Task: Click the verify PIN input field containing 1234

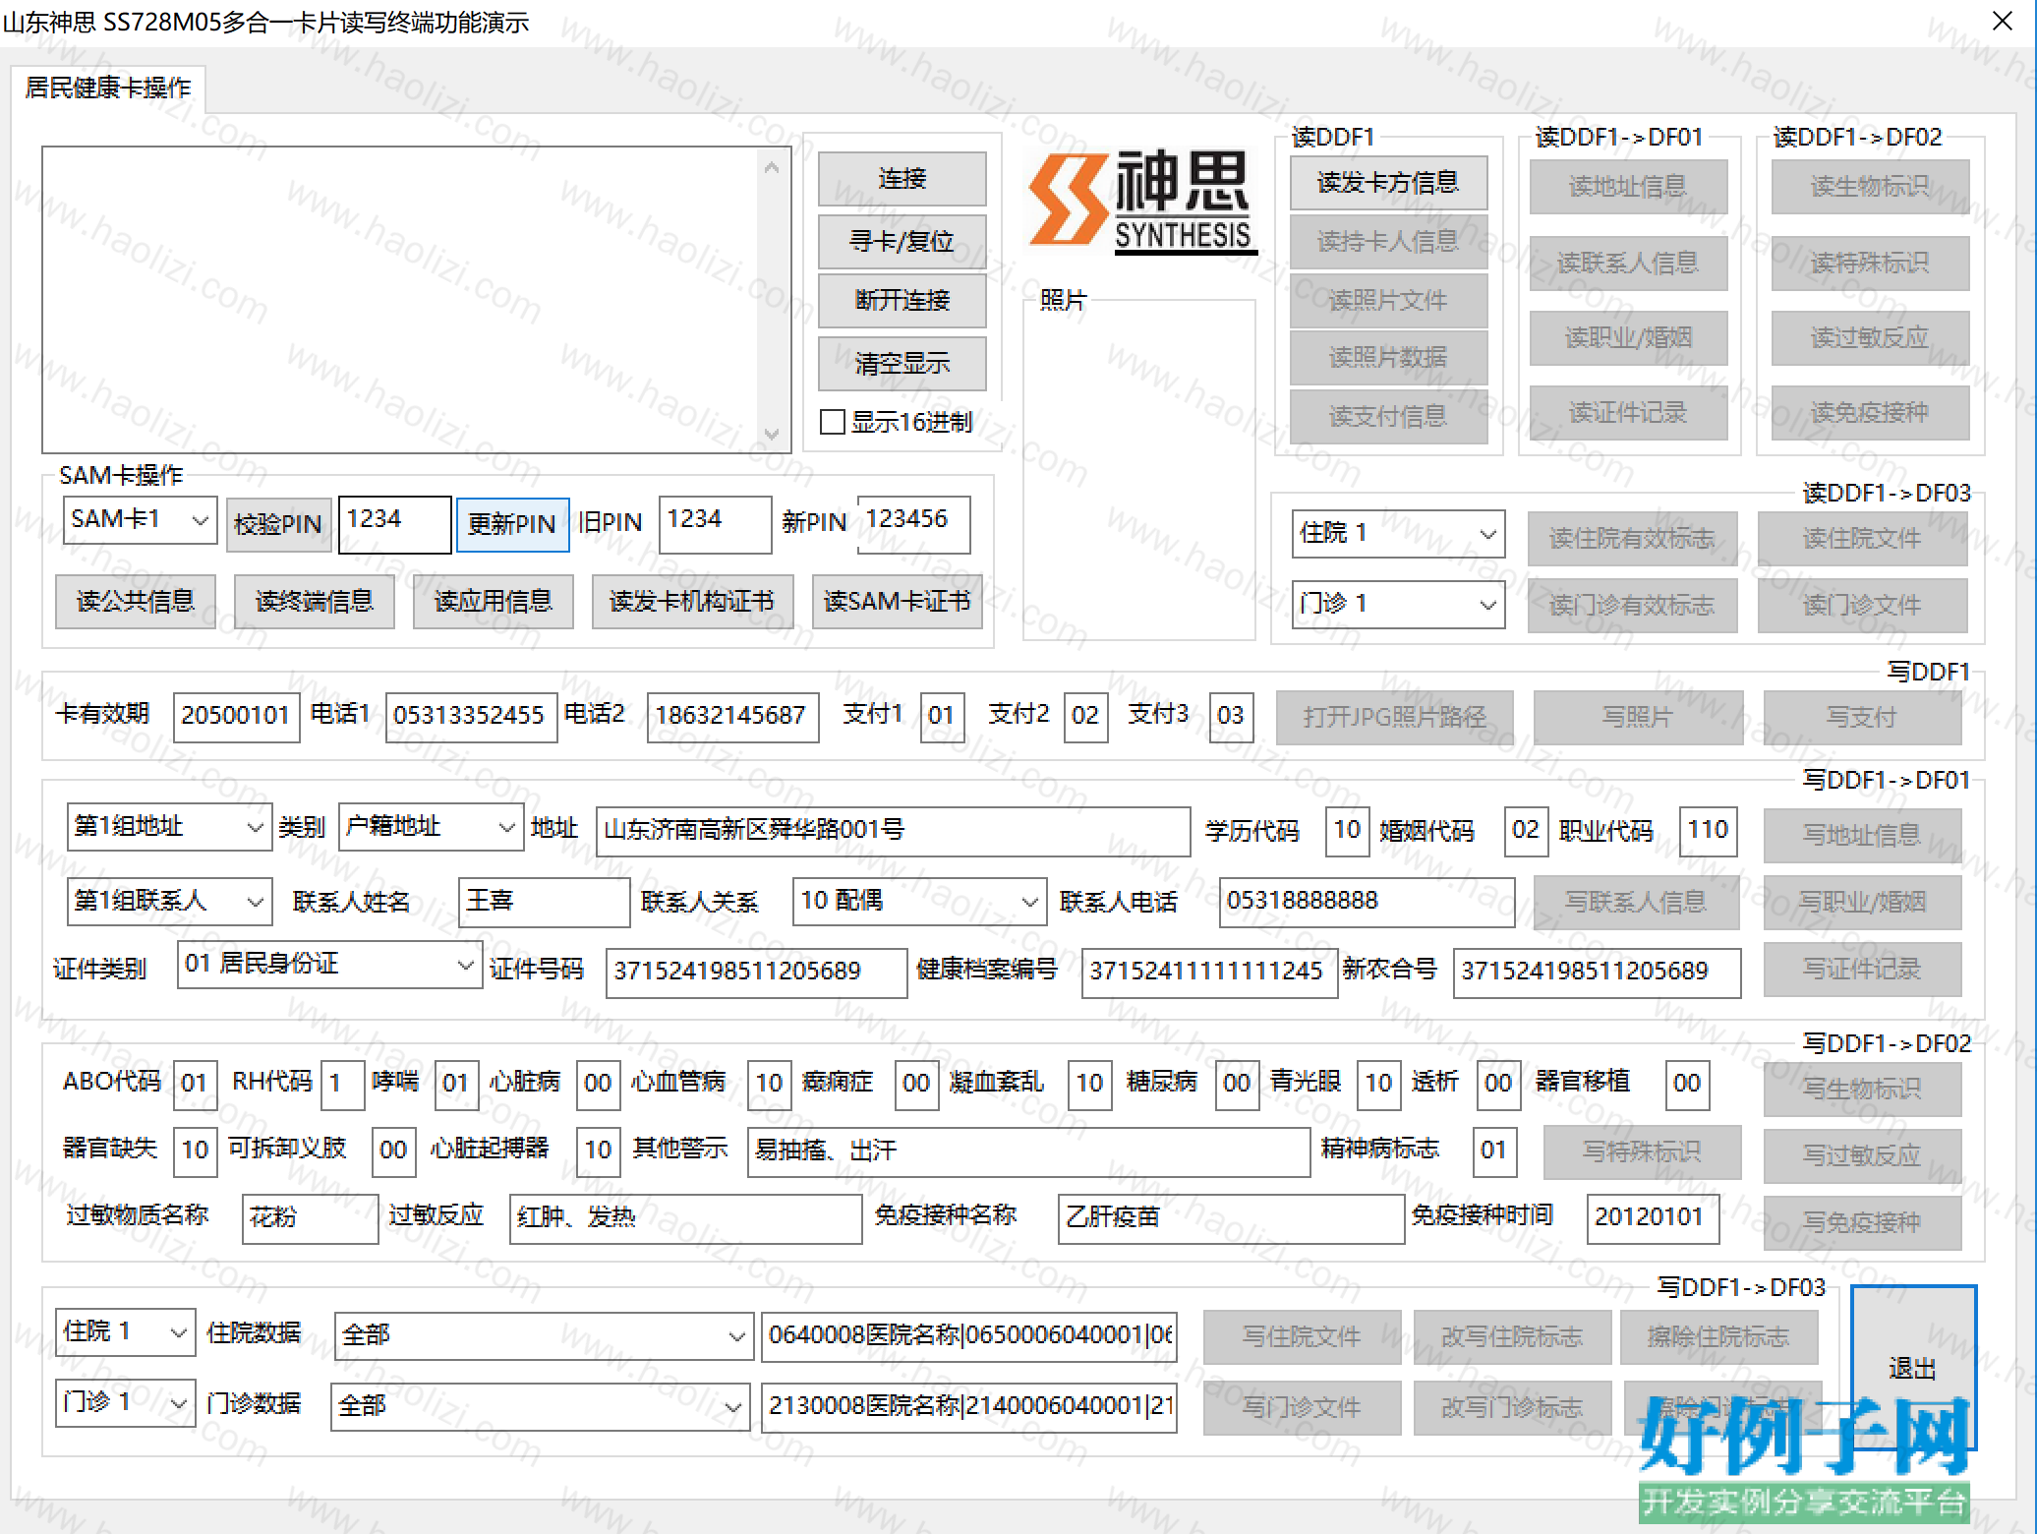Action: pyautogui.click(x=394, y=525)
